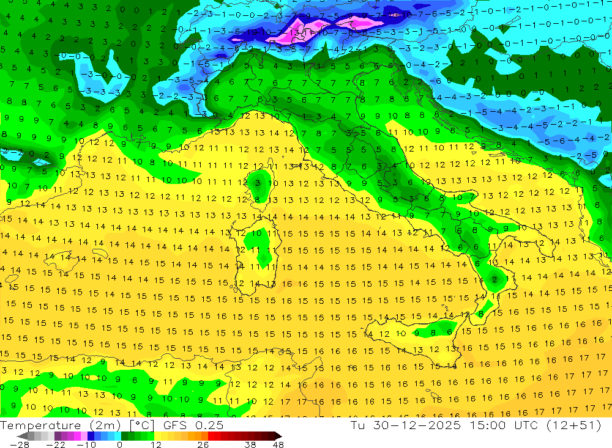Click the lone '3' on green Corsica patch
The image size is (612, 448).
(258, 183)
